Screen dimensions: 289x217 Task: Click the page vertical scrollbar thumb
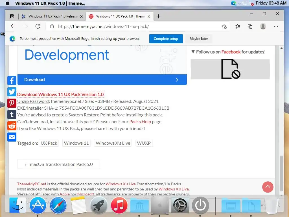pos(281,173)
